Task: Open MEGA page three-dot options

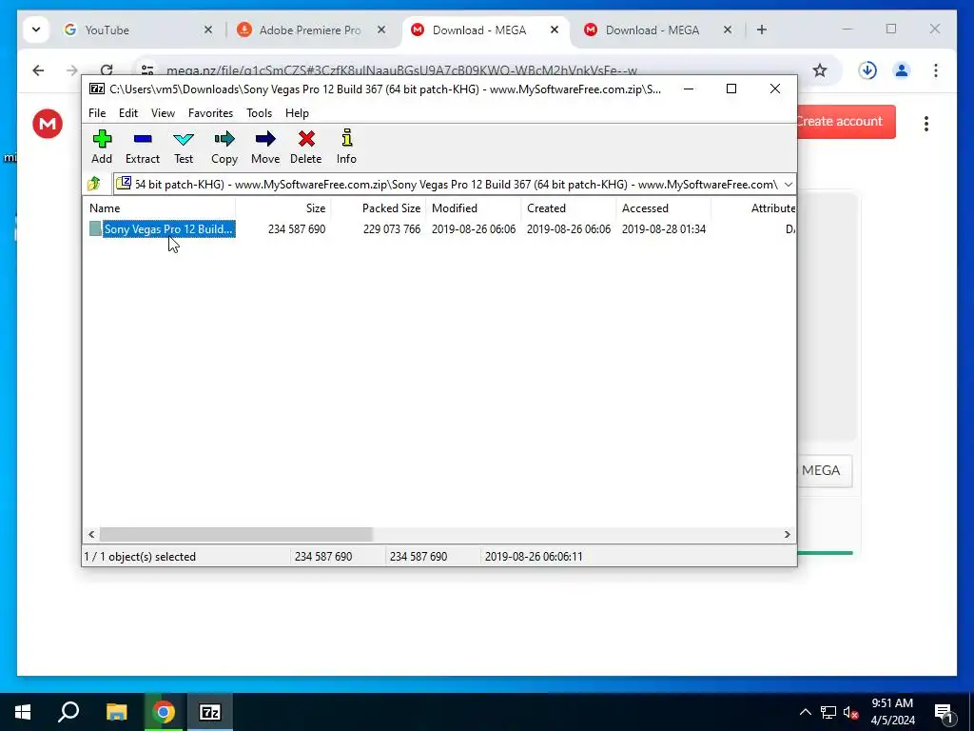Action: coord(926,123)
